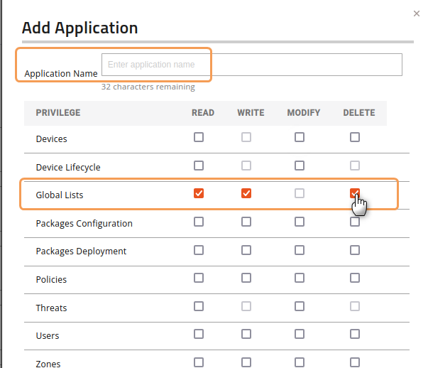Enable Read for Packages Configuration
Screen dimensions: 428x368
pyautogui.click(x=199, y=222)
